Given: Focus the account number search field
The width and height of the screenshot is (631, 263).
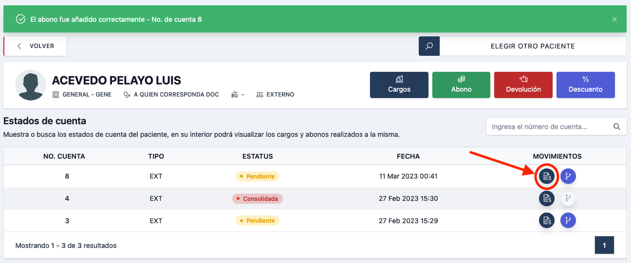Looking at the screenshot, I should (548, 127).
